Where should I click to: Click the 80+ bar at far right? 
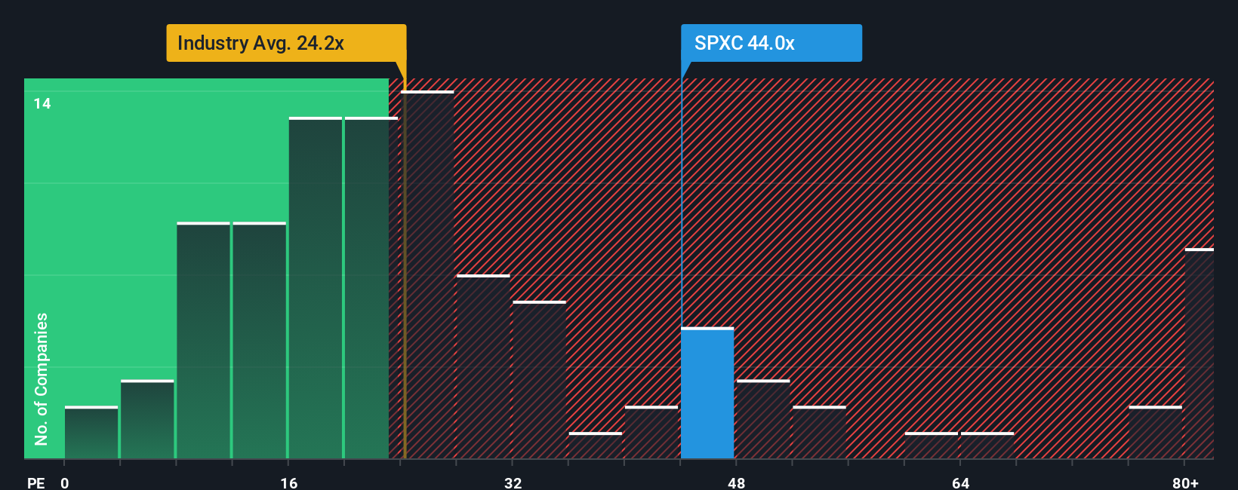point(1200,353)
